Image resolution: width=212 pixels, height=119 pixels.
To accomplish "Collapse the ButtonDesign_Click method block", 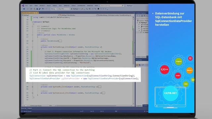I will pyautogui.click(x=32, y=47).
